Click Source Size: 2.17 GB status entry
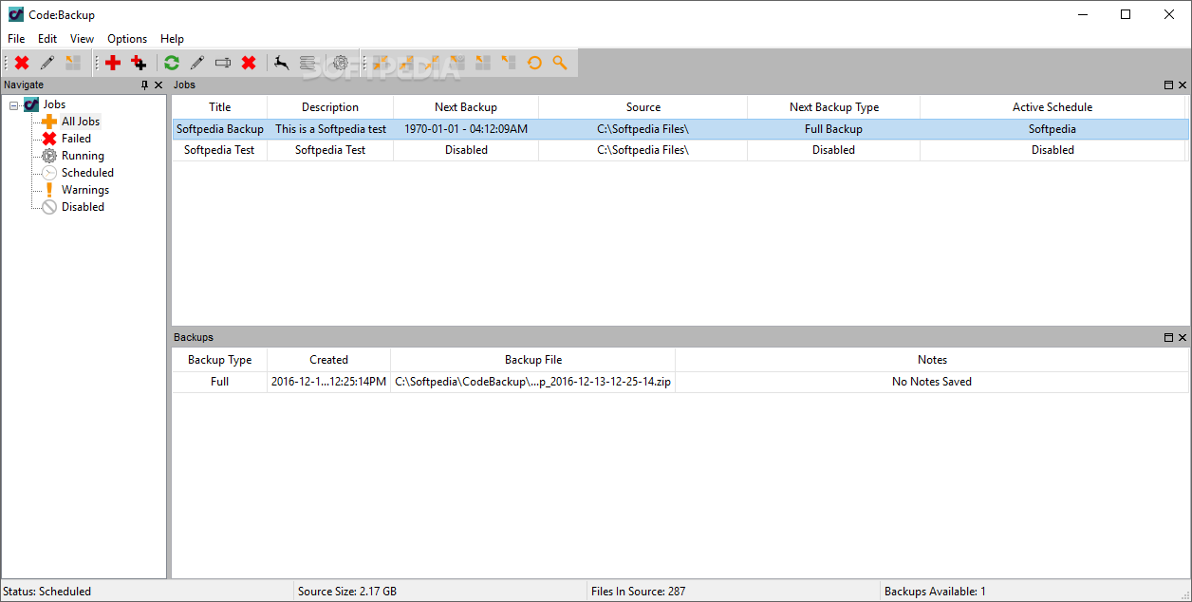This screenshot has width=1192, height=602. [347, 592]
